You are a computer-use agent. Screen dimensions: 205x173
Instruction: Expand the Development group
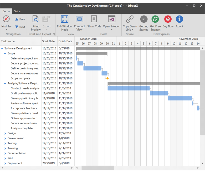[x=5, y=138]
